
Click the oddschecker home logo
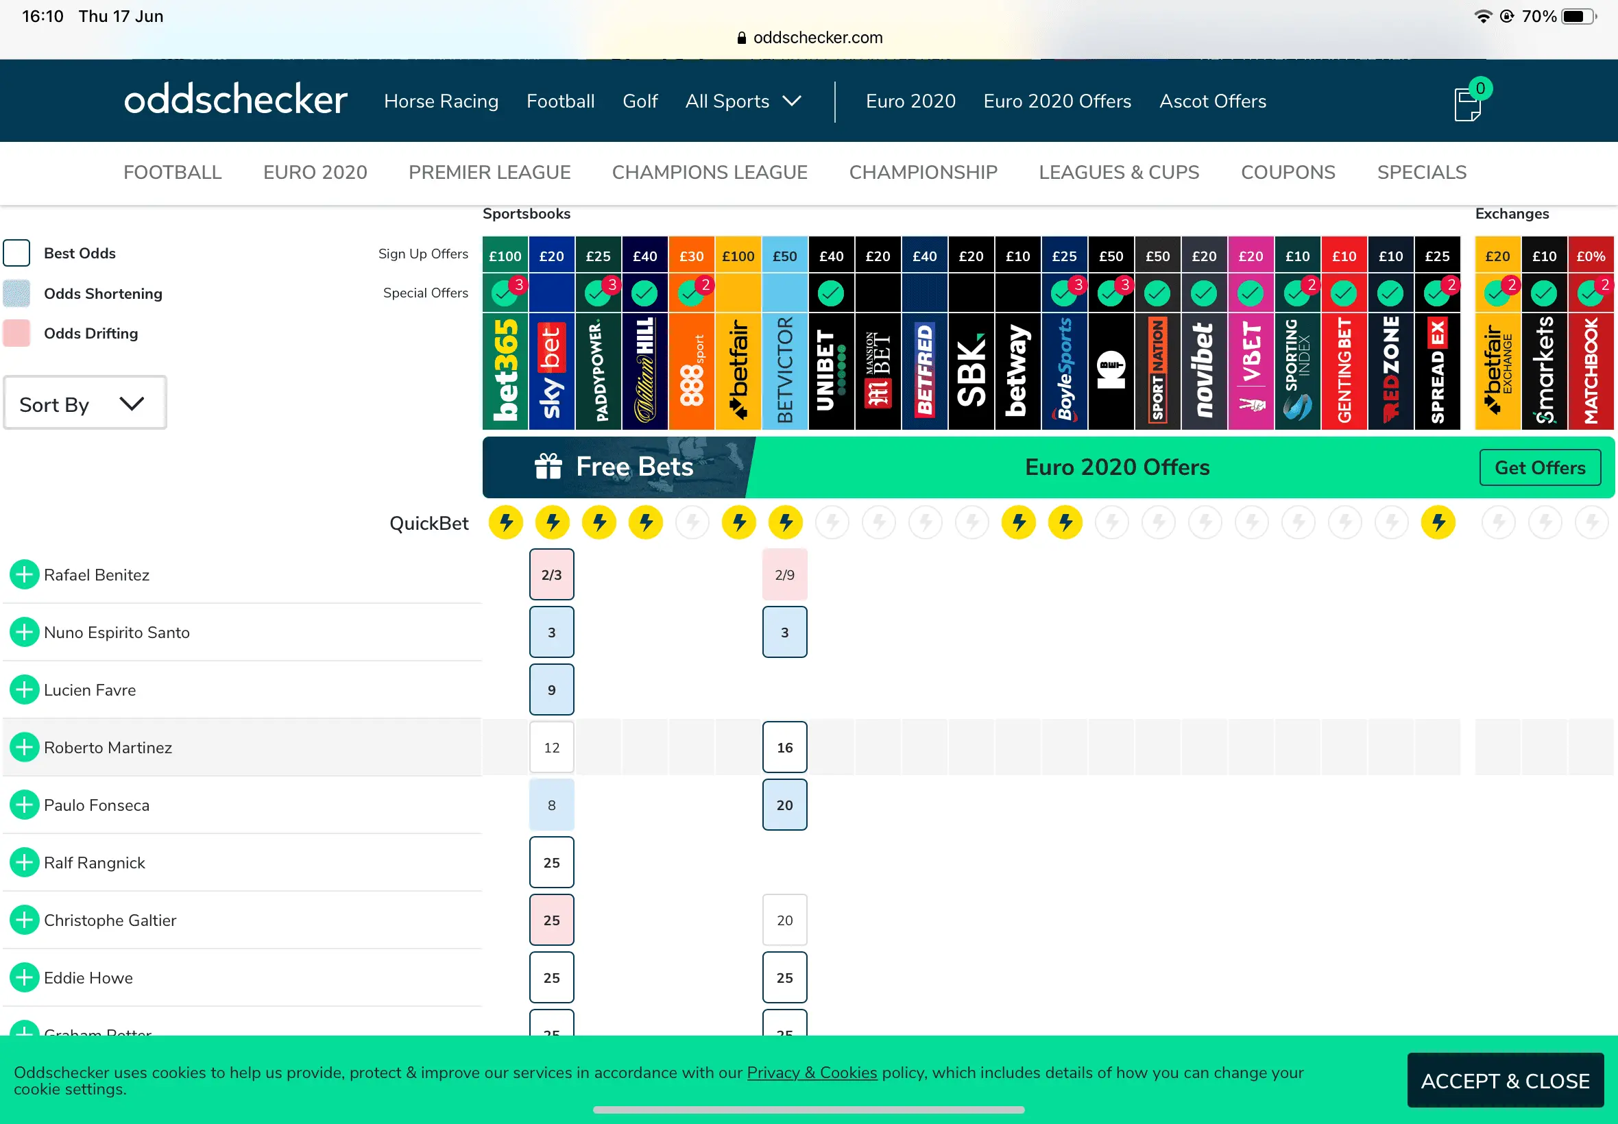236,99
